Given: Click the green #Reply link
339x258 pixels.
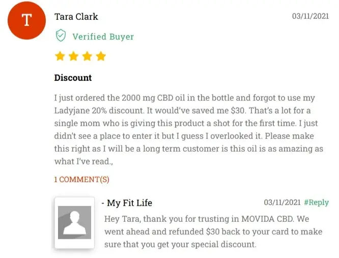Looking at the screenshot, I should [316, 203].
